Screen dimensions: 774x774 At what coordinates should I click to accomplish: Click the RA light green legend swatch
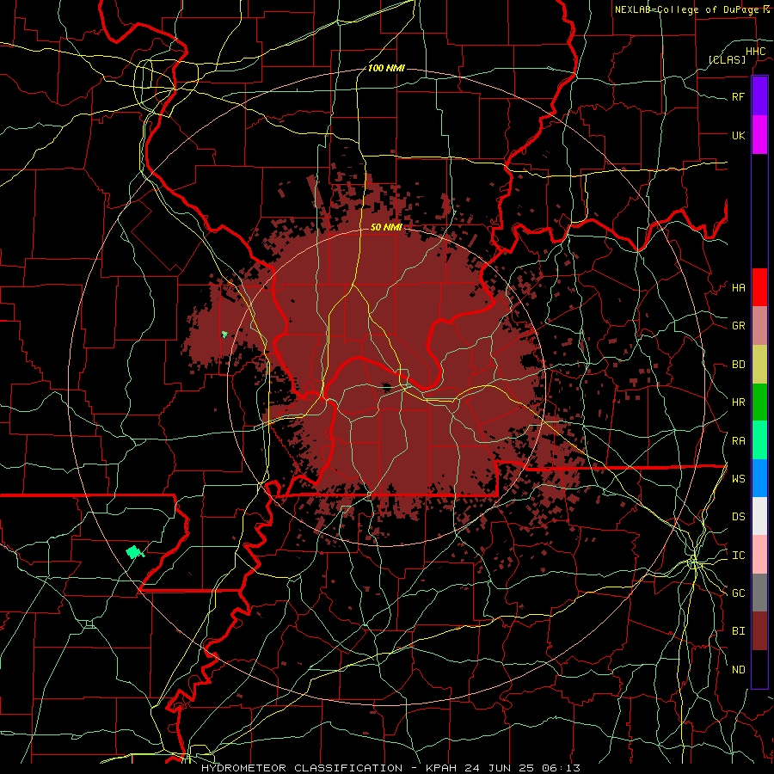[759, 440]
